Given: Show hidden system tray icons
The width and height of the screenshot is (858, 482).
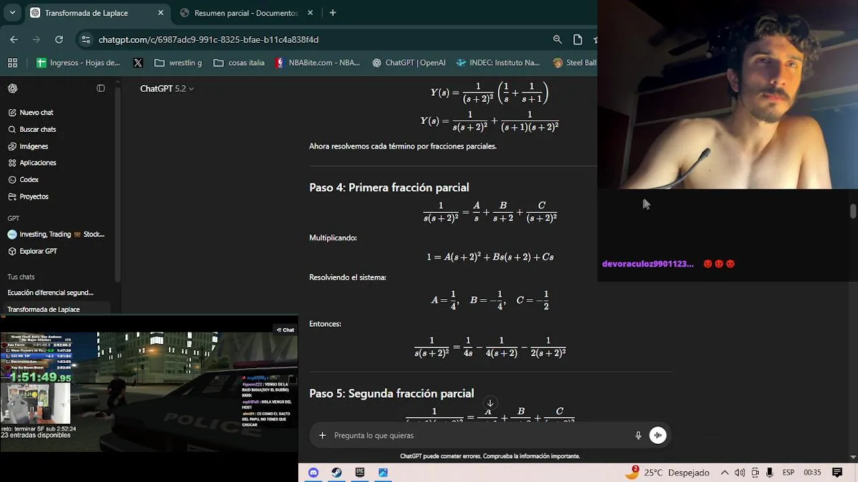Looking at the screenshot, I should coord(725,473).
